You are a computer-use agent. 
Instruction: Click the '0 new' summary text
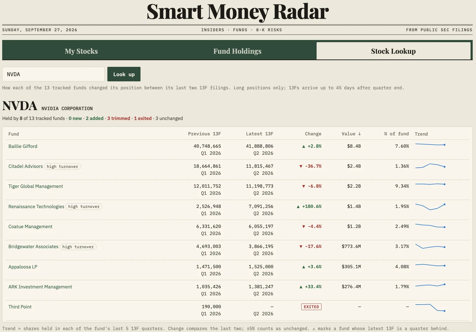click(75, 118)
